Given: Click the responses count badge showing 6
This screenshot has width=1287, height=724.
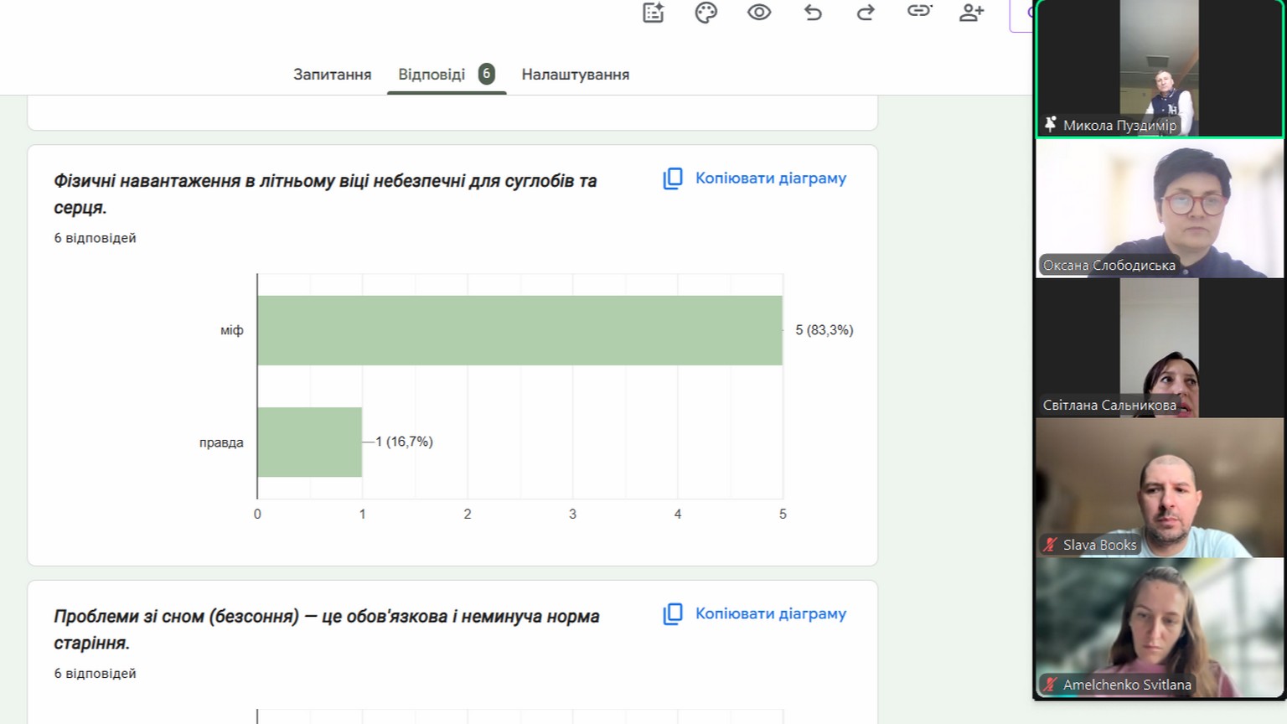Looking at the screenshot, I should (486, 74).
